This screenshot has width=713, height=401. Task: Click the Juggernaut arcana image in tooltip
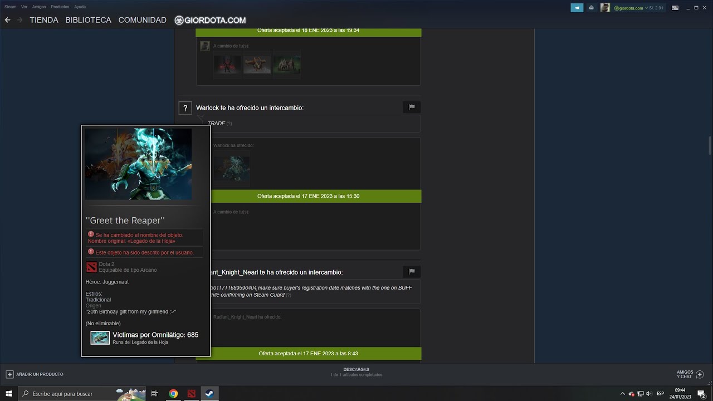138,164
